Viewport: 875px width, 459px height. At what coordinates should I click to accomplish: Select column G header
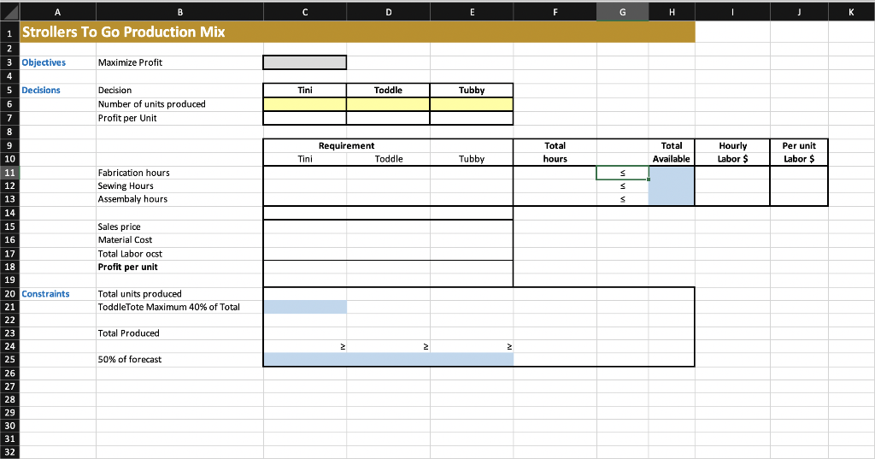(x=622, y=12)
